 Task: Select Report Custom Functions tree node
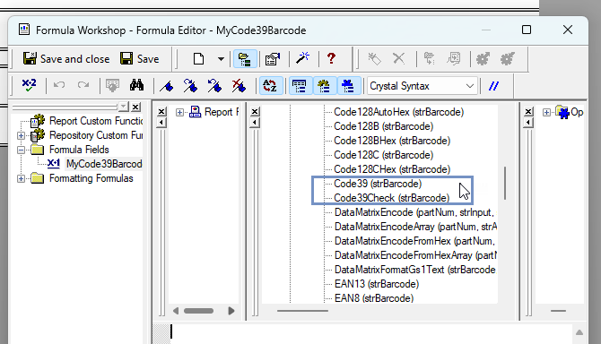coord(96,121)
